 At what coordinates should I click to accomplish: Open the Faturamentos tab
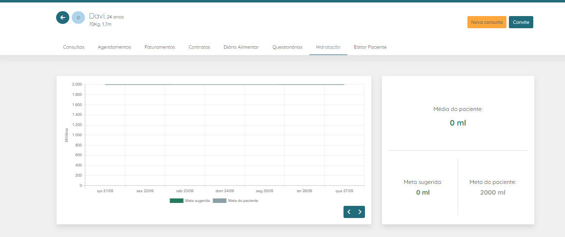pos(160,47)
